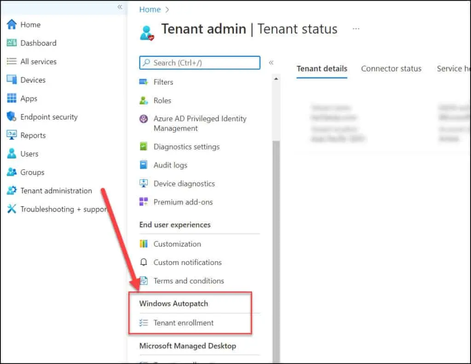
Task: Select the Tenant details tab
Action: (322, 69)
